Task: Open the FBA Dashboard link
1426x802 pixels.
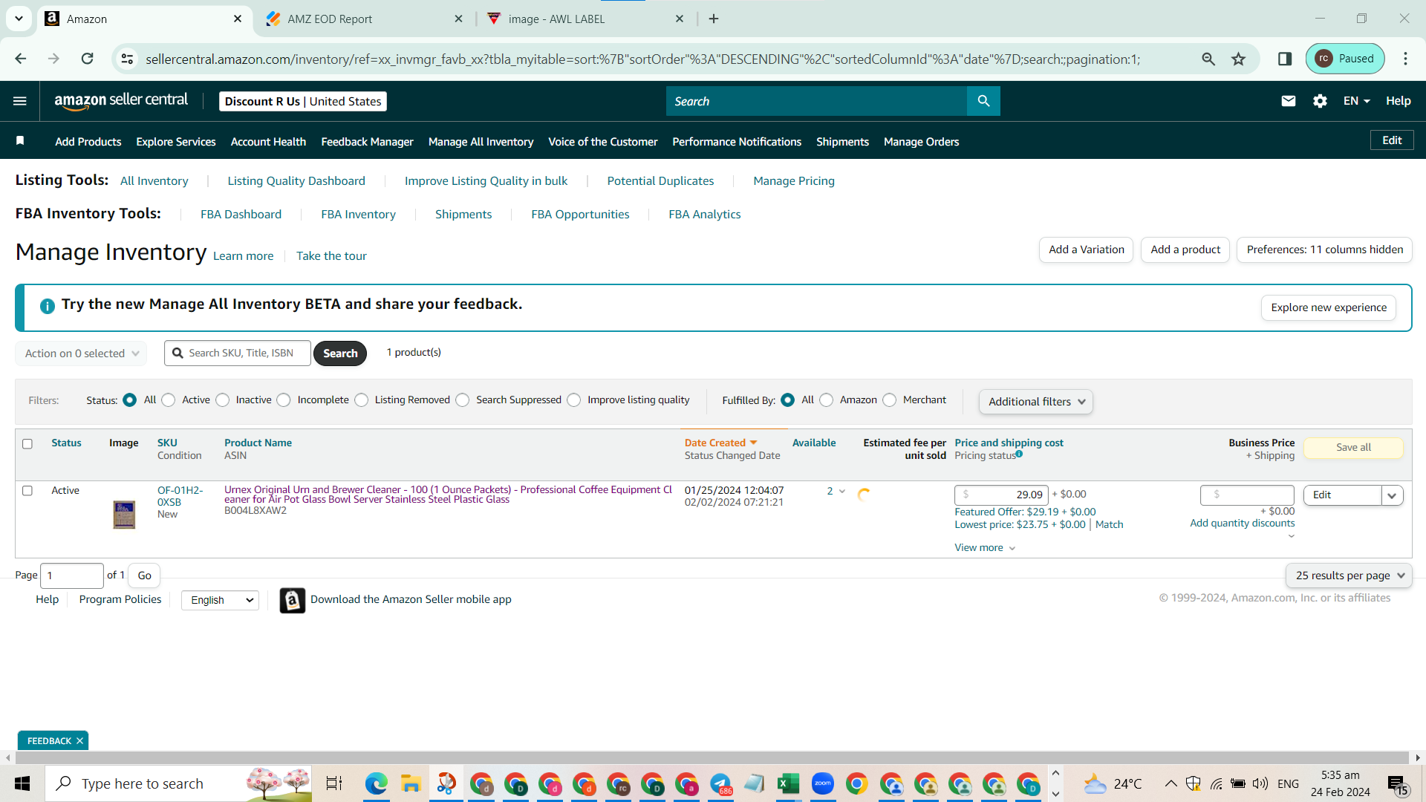Action: click(241, 215)
